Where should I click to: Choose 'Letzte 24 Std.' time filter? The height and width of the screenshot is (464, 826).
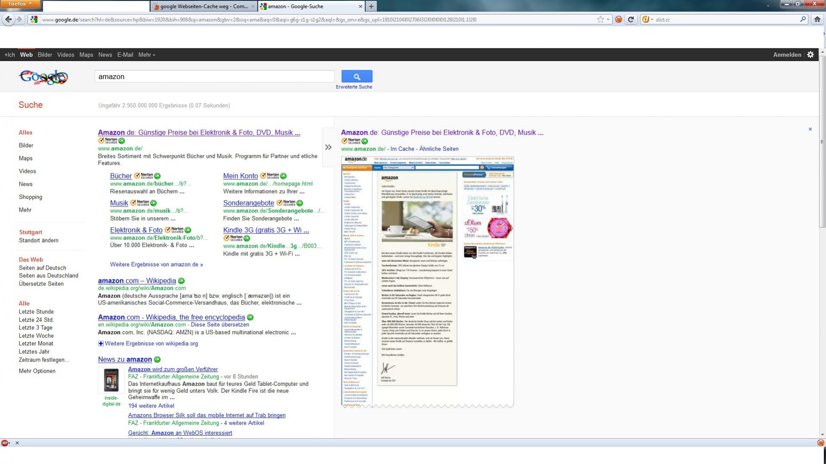[36, 320]
